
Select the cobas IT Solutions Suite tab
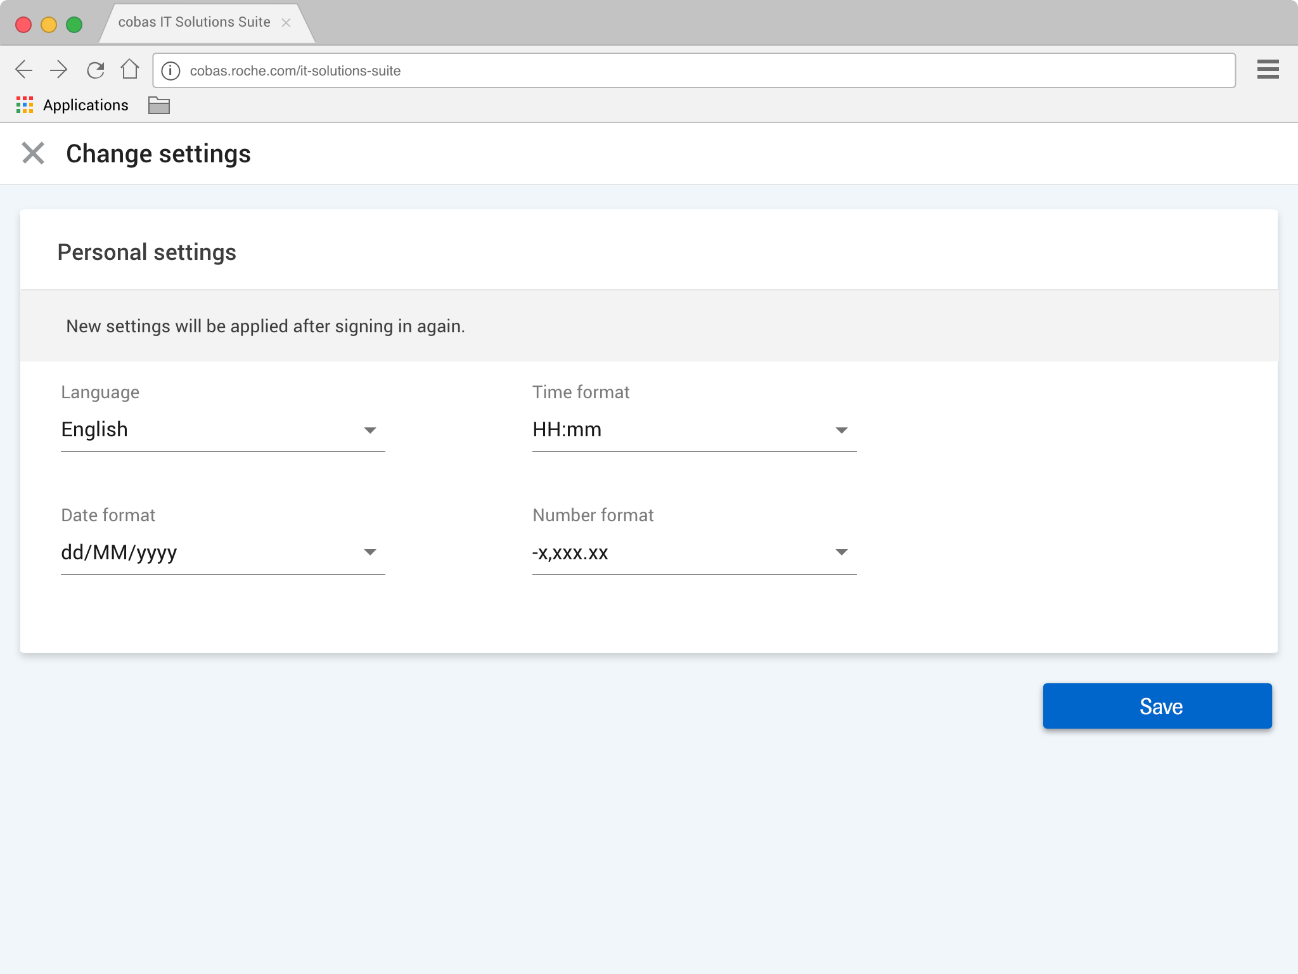[x=194, y=23]
